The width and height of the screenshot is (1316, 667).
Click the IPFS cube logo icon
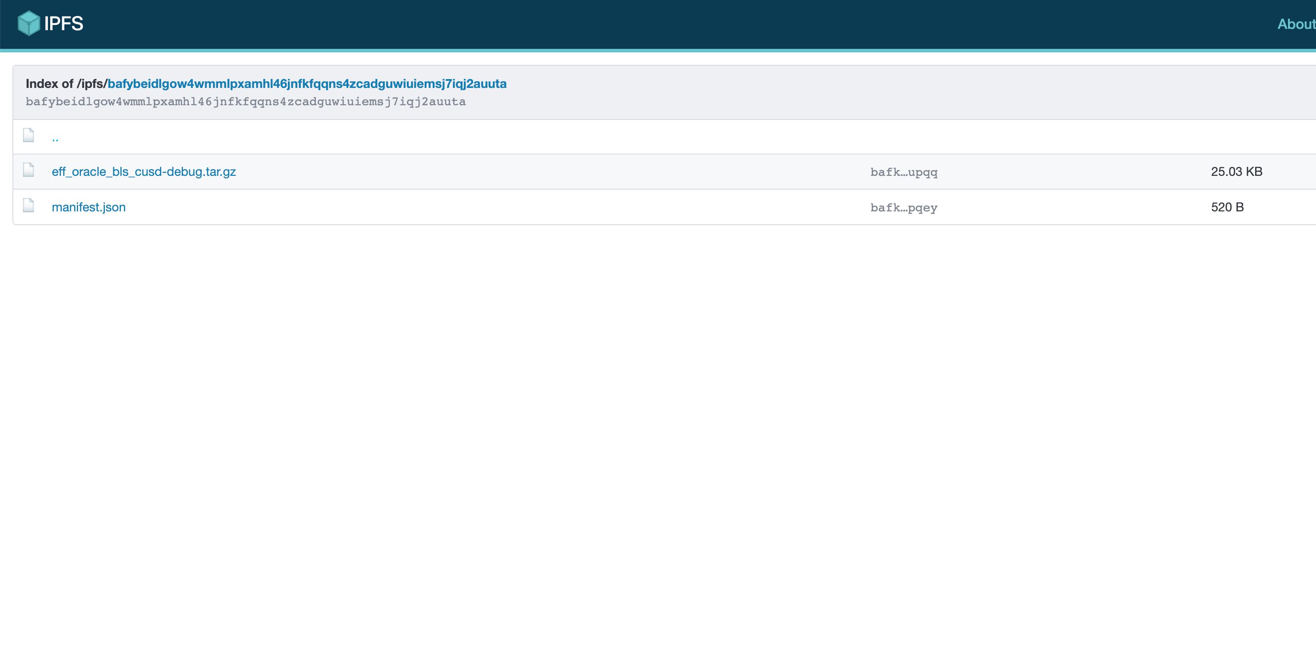click(28, 24)
